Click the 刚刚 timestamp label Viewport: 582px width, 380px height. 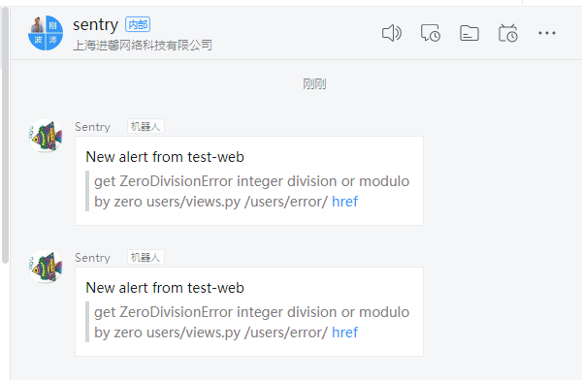tap(314, 84)
